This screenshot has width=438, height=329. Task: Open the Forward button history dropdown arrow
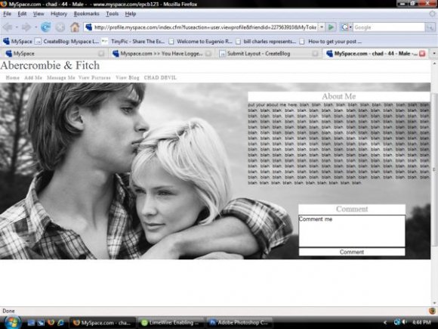click(x=35, y=27)
